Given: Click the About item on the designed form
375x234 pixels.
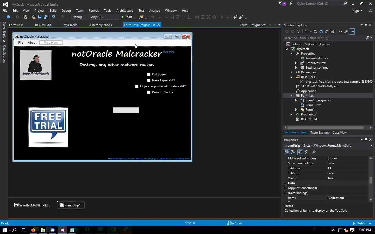Looking at the screenshot, I should pyautogui.click(x=32, y=43).
